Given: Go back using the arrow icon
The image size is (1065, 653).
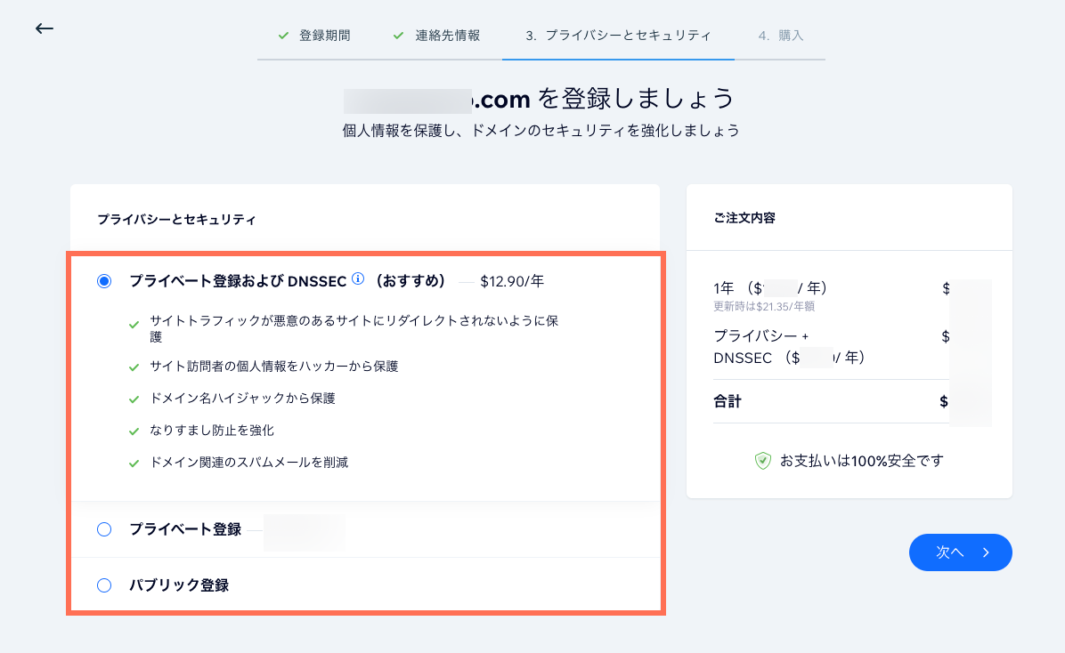Looking at the screenshot, I should tap(43, 28).
